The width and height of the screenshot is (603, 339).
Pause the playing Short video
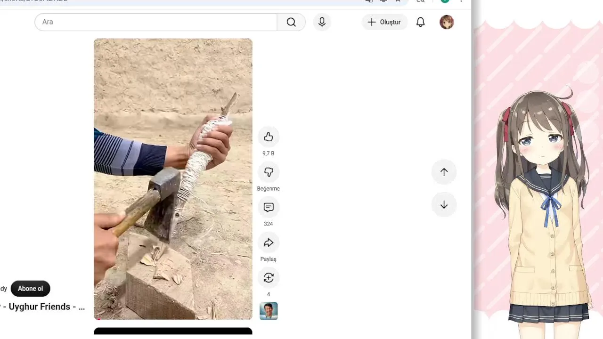[x=173, y=179]
